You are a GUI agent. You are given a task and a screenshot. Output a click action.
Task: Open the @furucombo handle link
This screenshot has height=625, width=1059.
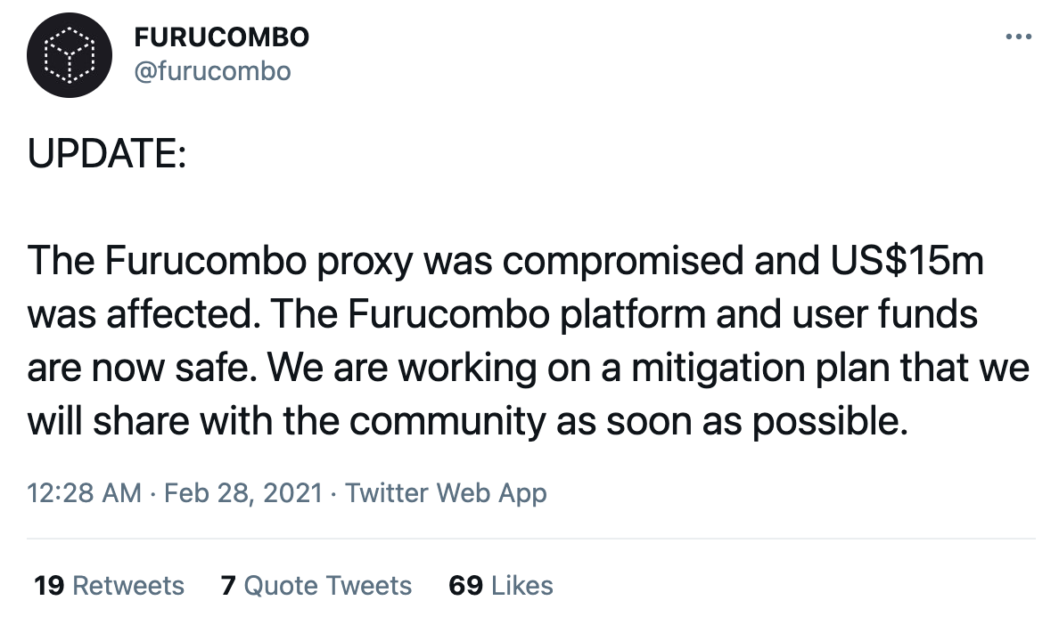tap(212, 71)
